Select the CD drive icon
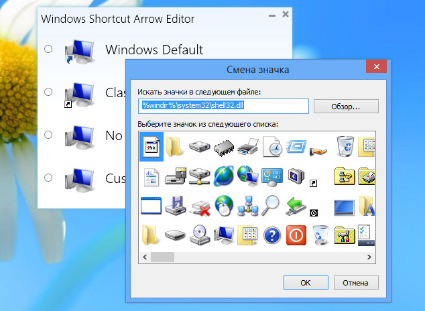Screen dimensions: 425x311 [200, 235]
